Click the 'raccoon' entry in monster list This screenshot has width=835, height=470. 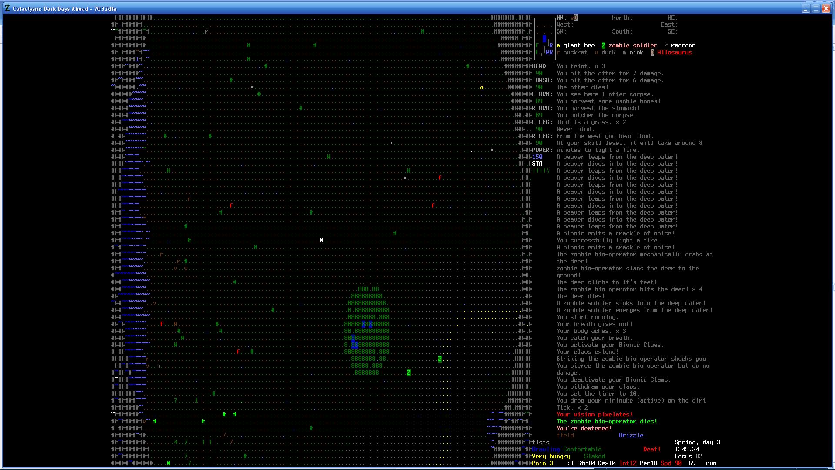click(683, 46)
